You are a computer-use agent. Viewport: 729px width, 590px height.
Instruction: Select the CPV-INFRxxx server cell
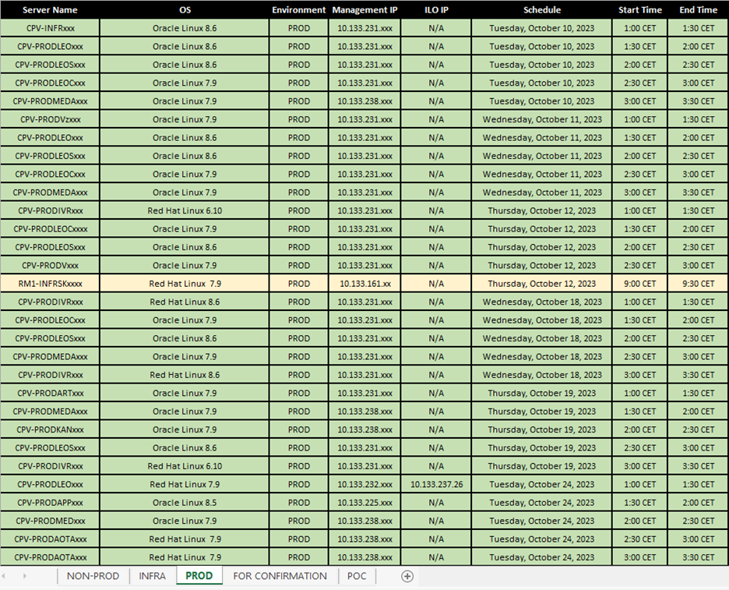tap(50, 28)
